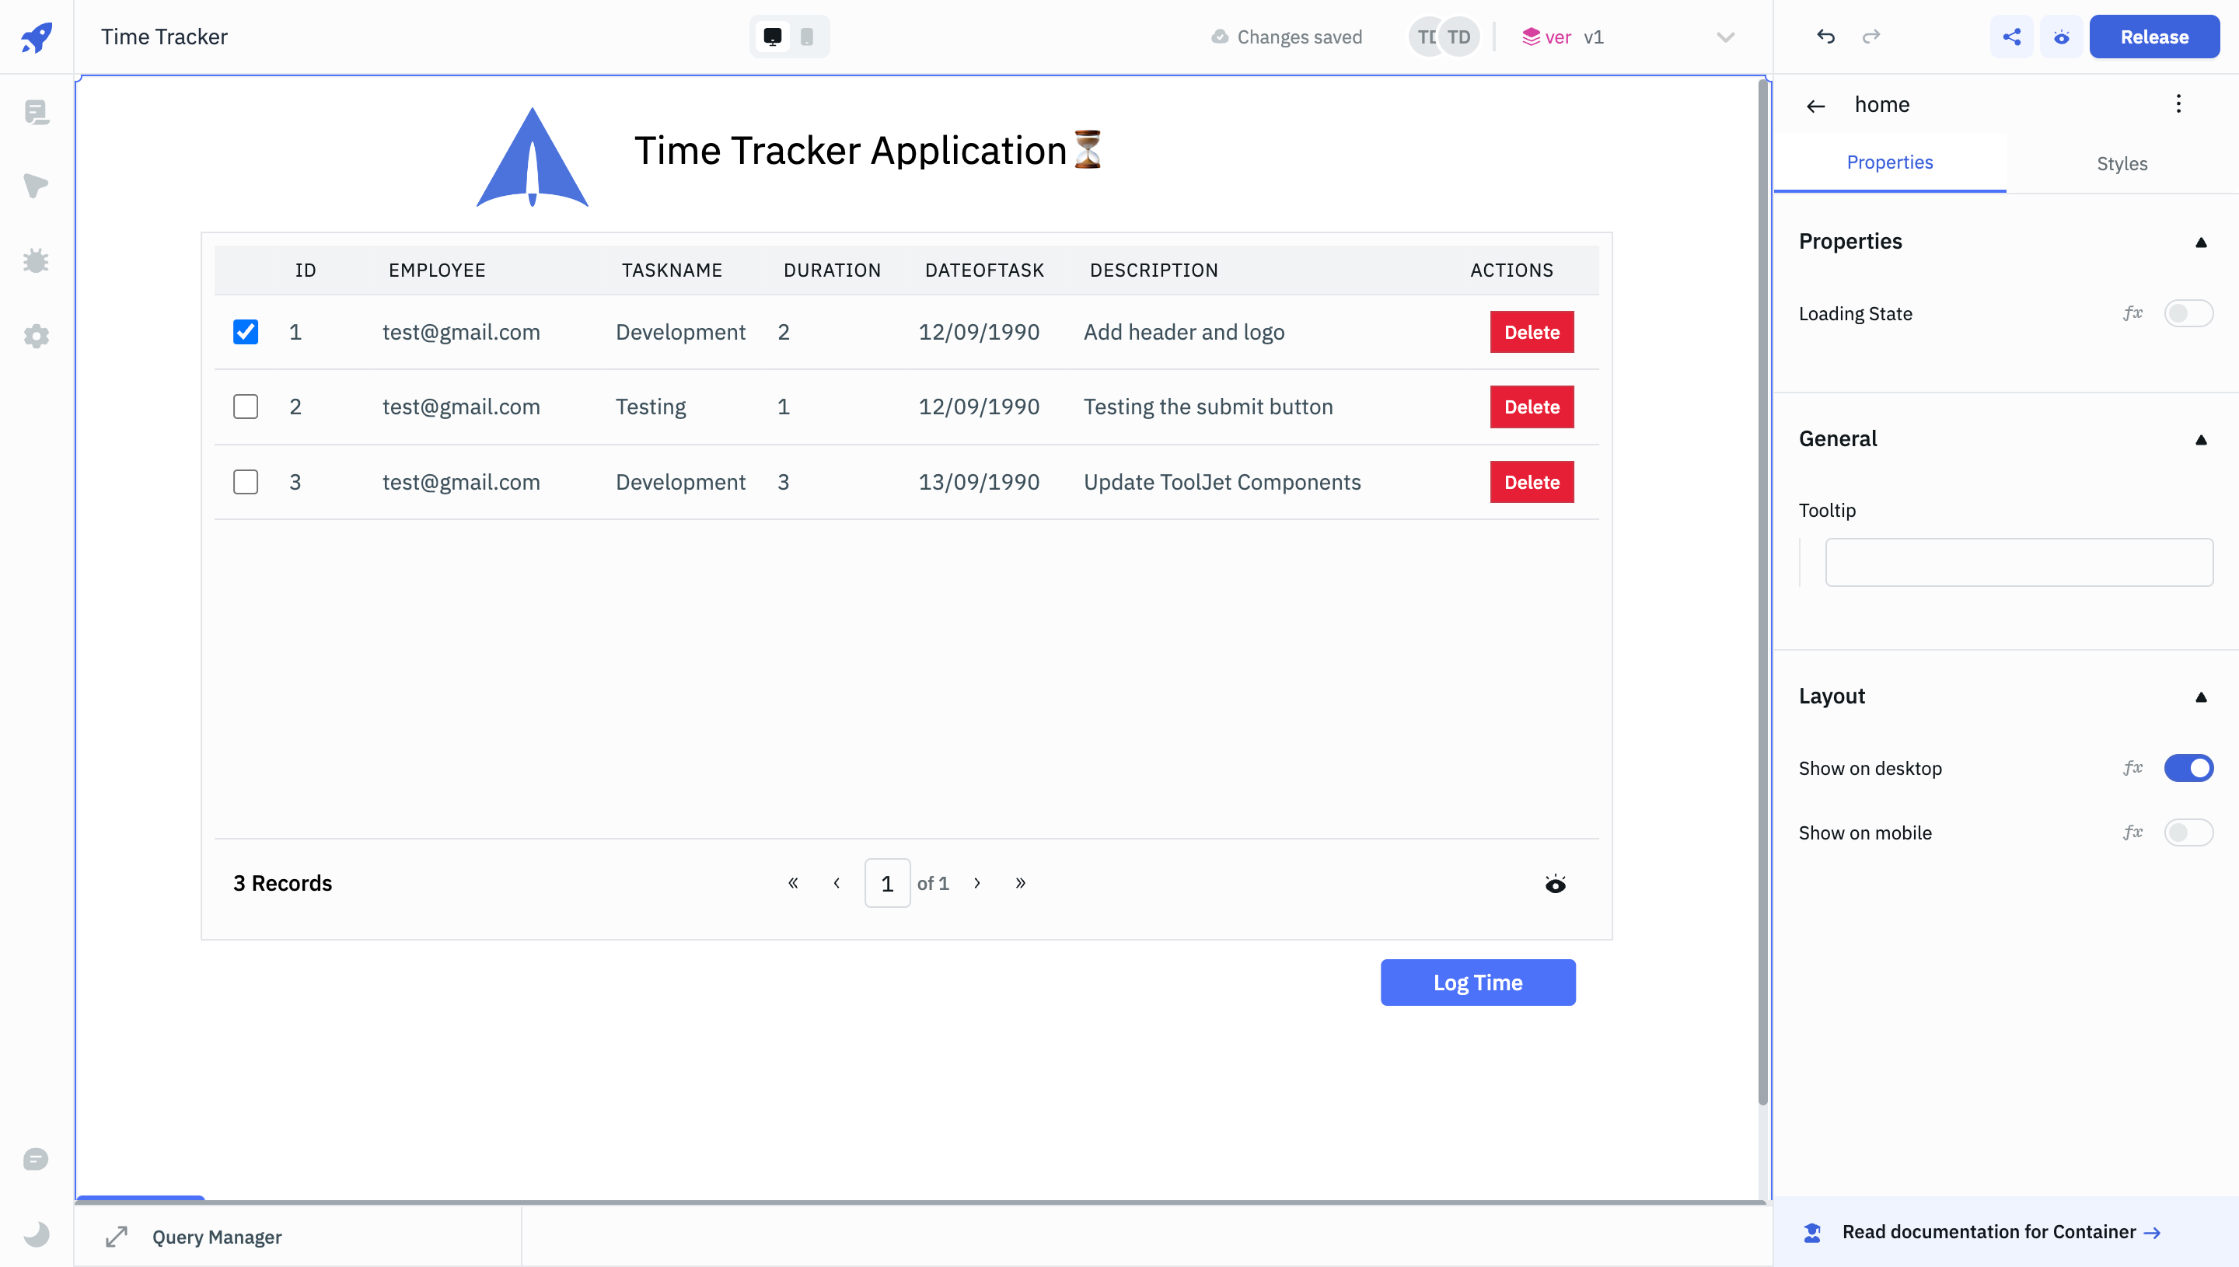The height and width of the screenshot is (1267, 2239).
Task: Open the share app icon
Action: point(2011,37)
